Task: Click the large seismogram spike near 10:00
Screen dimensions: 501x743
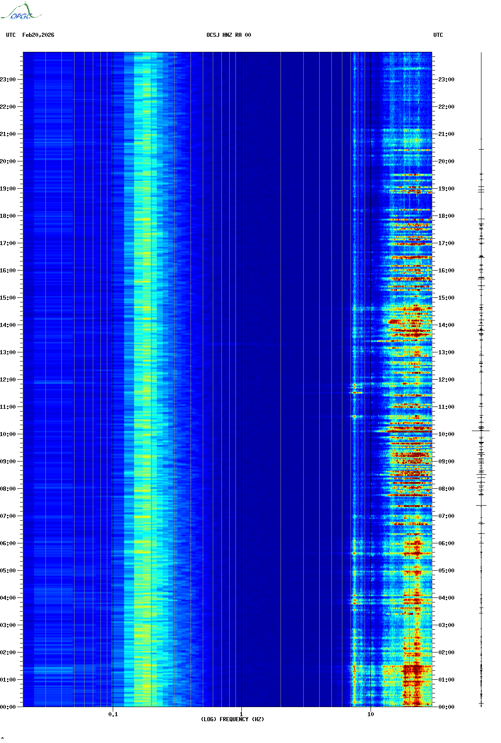Action: 481,430
